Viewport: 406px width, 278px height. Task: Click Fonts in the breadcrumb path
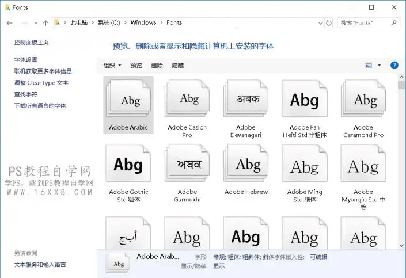click(x=174, y=23)
